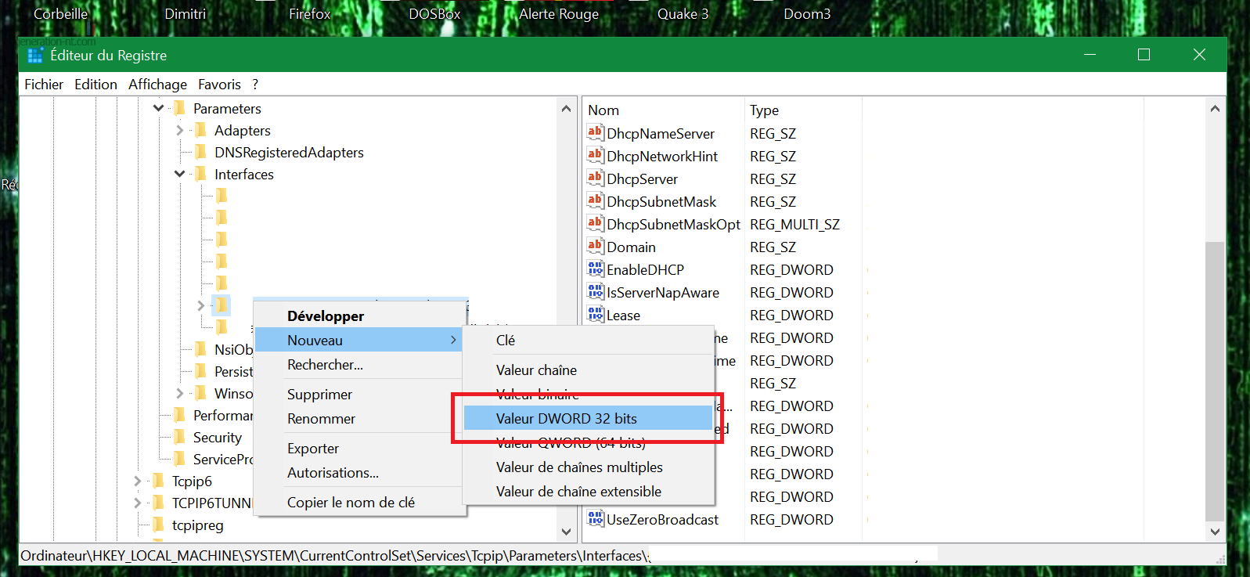The width and height of the screenshot is (1250, 577).
Task: Expand the Tcpip6 tree node
Action: click(x=138, y=481)
